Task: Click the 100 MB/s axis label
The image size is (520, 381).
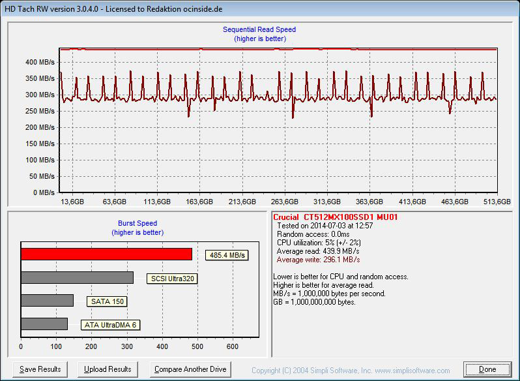Action: tap(40, 160)
